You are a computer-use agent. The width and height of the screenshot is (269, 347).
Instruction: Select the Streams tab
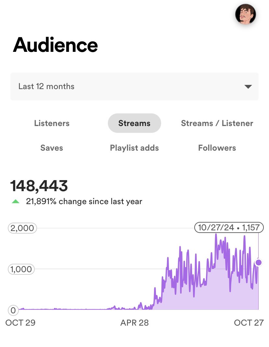(134, 123)
